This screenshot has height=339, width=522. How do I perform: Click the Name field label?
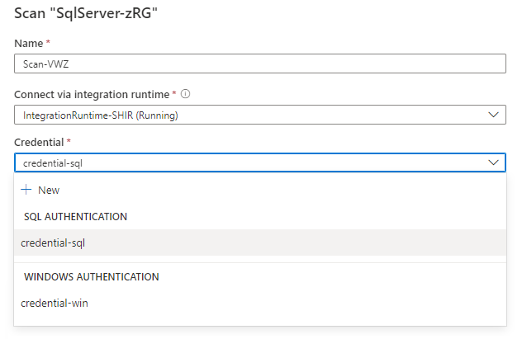coord(27,41)
